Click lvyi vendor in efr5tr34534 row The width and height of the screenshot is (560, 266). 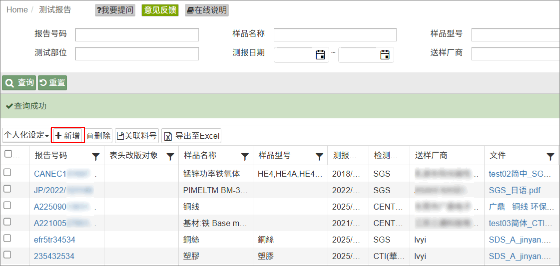click(421, 240)
